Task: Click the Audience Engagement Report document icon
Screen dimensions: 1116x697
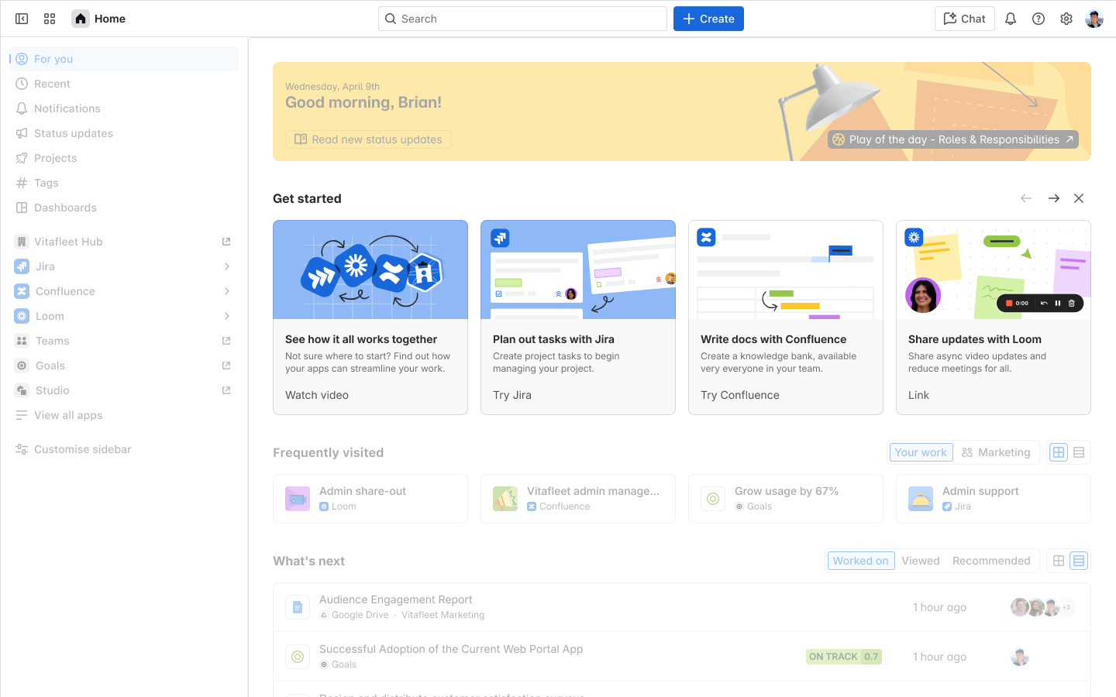Action: 298,607
